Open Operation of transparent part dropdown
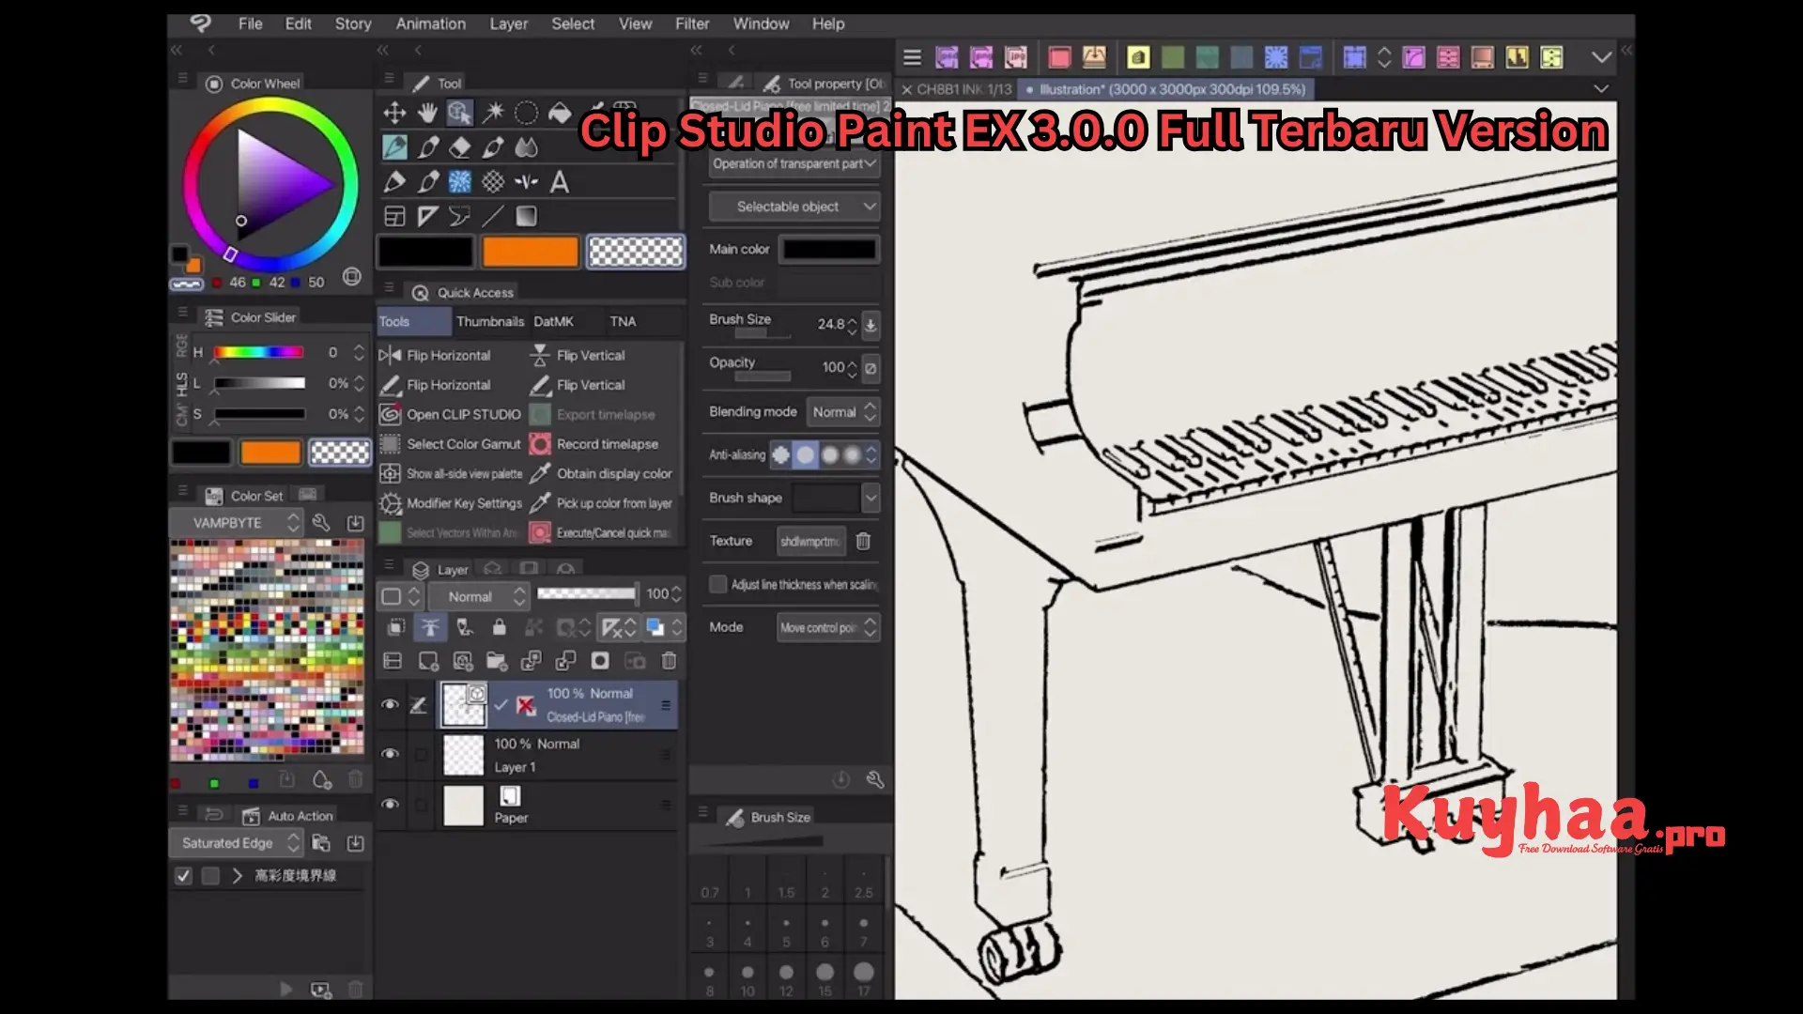The width and height of the screenshot is (1803, 1014). pyautogui.click(x=794, y=163)
